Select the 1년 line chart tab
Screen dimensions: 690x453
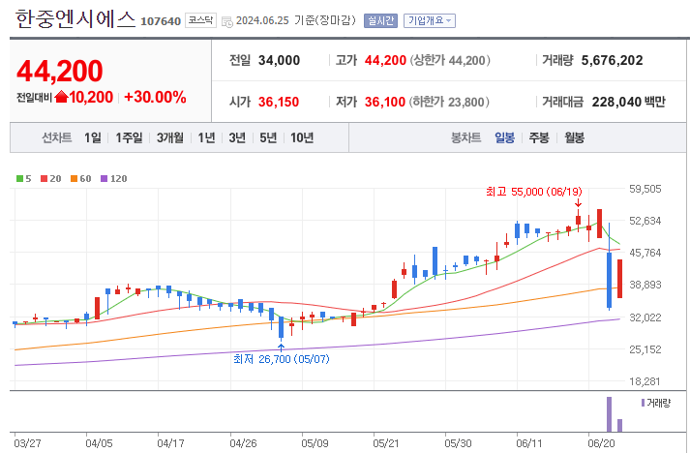[x=206, y=137]
